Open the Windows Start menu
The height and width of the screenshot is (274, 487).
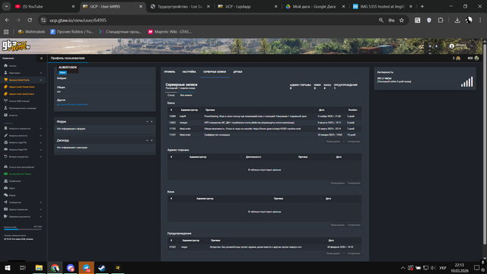click(x=8, y=268)
